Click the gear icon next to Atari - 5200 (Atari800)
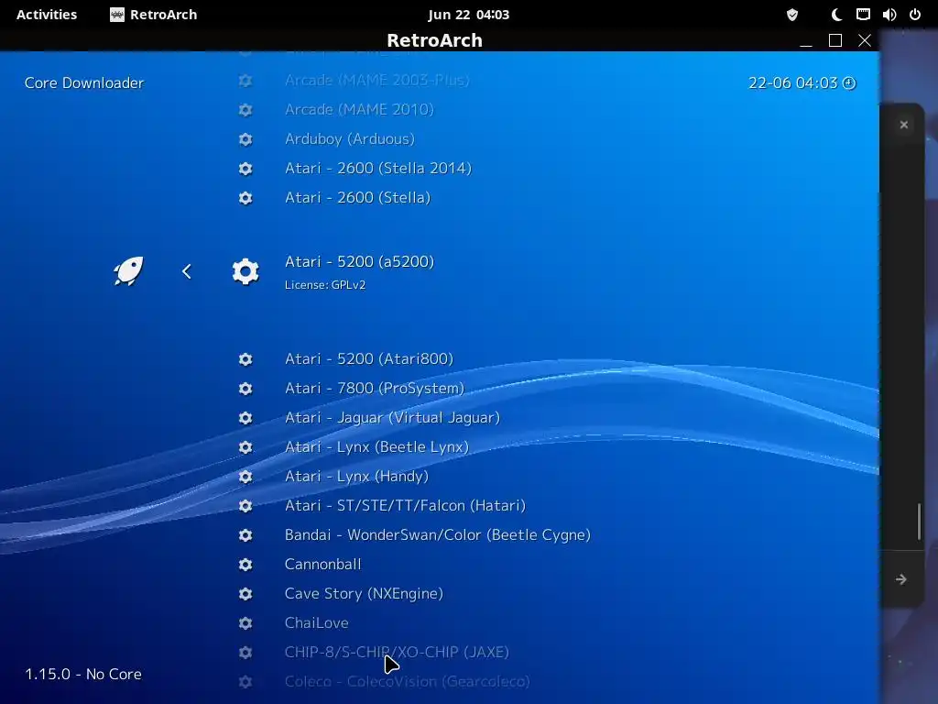Screen dimensions: 938x704 click(245, 358)
